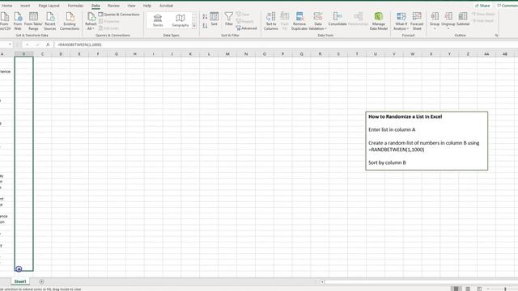Expand the Group dropdown arrow
This screenshot has height=291, width=518.
click(435, 29)
